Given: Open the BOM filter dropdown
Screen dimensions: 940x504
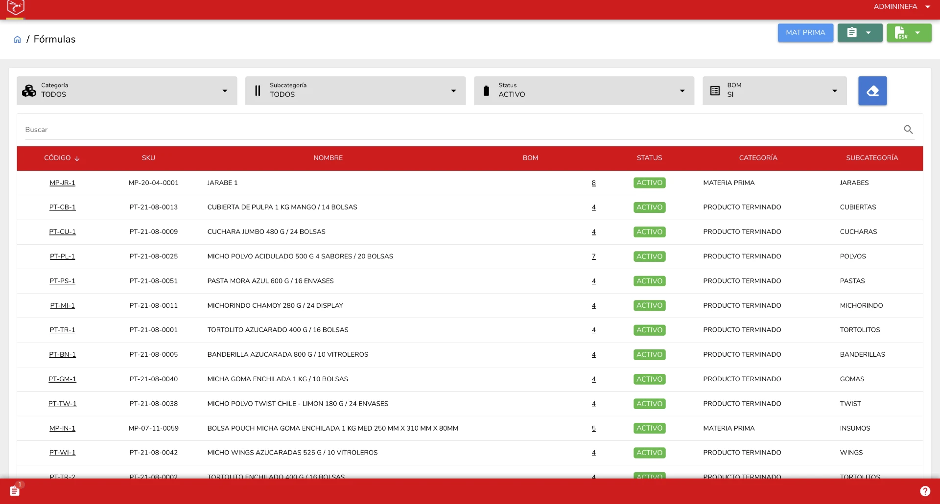Looking at the screenshot, I should click(775, 91).
